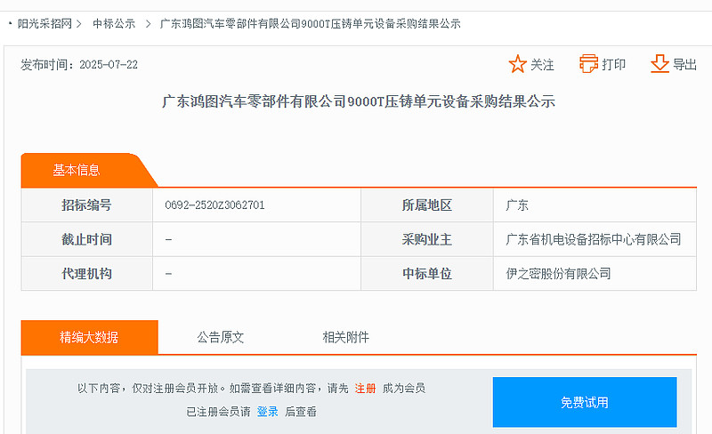712x434 pixels.
Task: Click the centered page heading title
Action: (x=359, y=101)
